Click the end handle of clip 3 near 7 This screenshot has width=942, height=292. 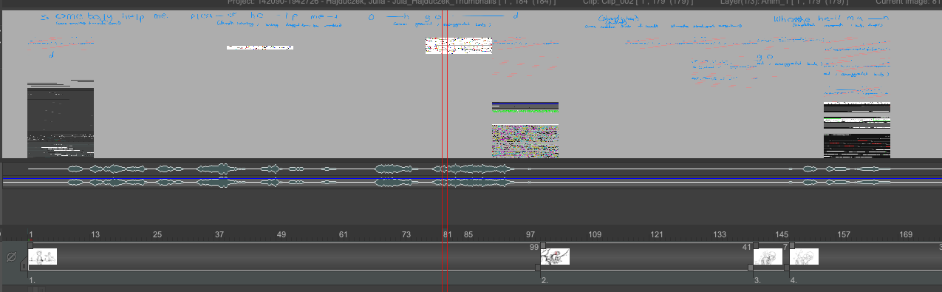(786, 267)
